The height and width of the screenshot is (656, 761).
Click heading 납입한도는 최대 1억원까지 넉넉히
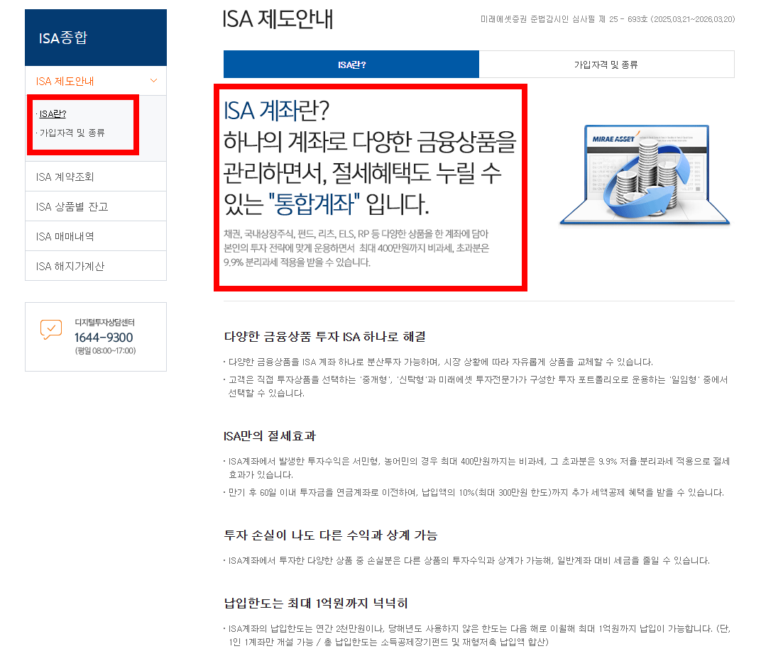click(315, 603)
